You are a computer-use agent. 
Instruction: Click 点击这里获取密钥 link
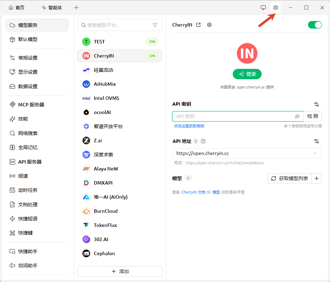click(x=189, y=126)
